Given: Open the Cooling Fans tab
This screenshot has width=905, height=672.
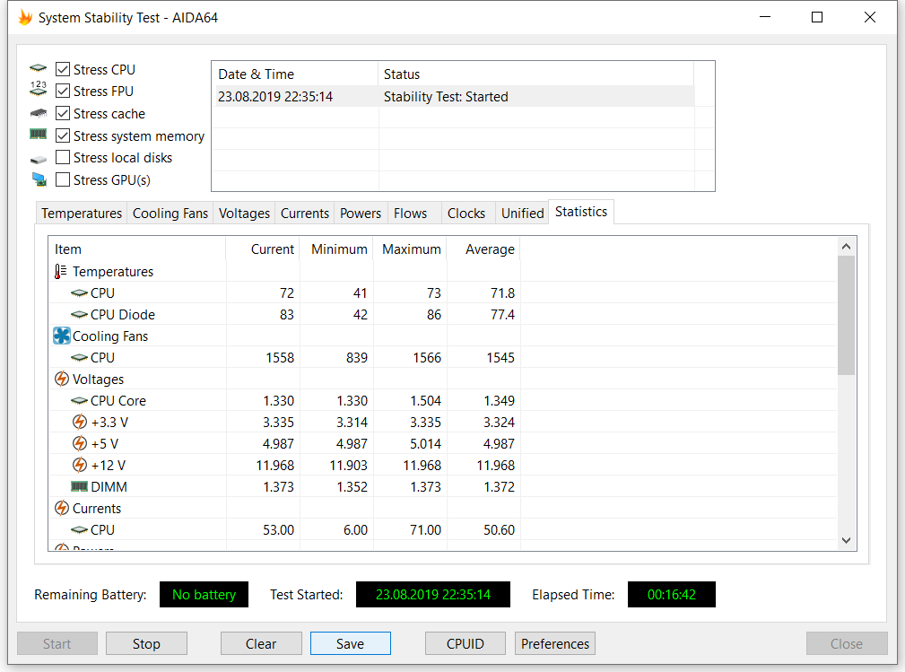Looking at the screenshot, I should point(170,213).
